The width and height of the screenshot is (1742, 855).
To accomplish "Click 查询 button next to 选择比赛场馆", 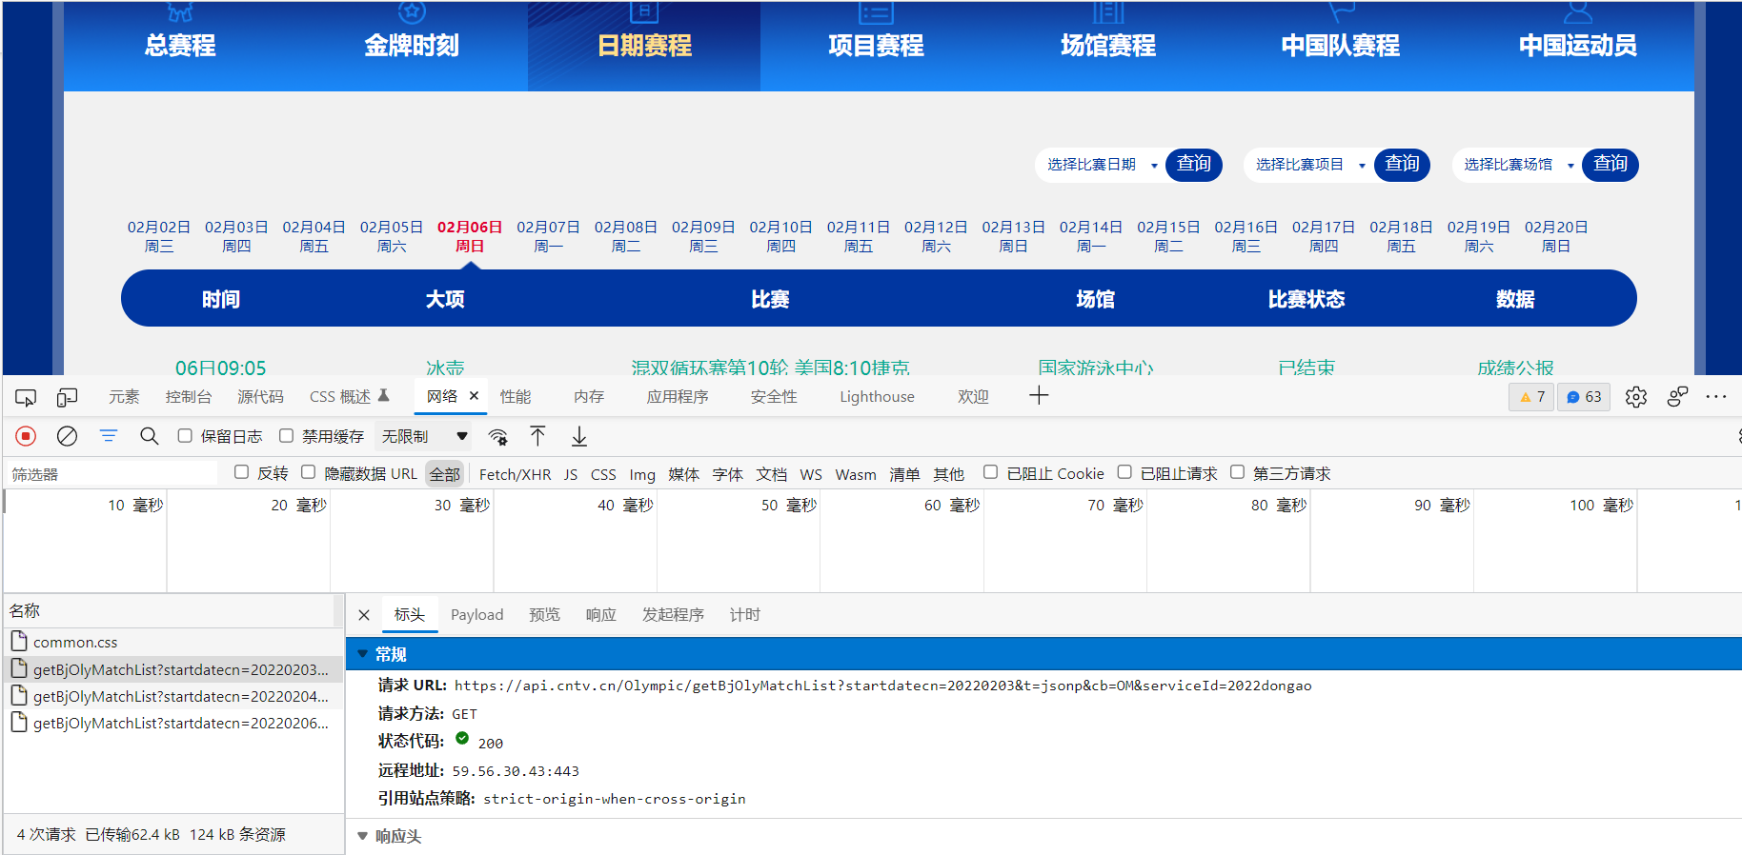I will (1610, 165).
